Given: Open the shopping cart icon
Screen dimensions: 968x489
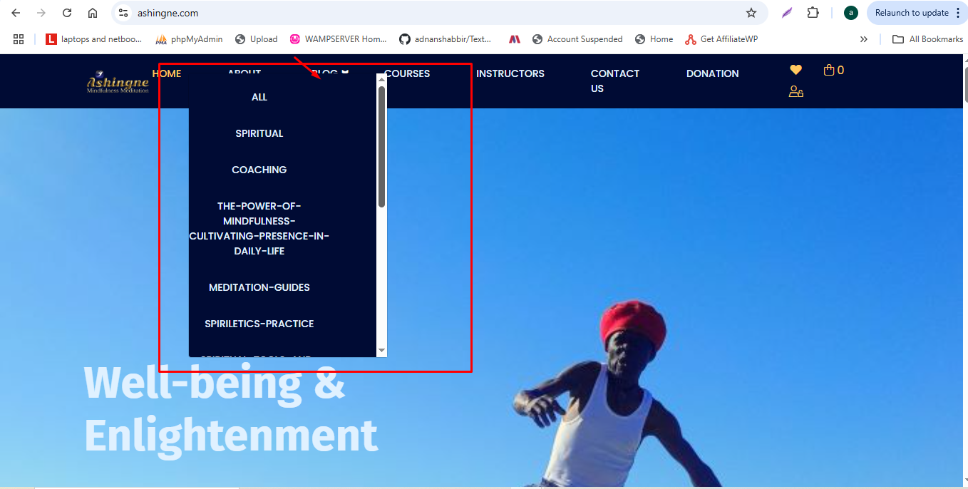Looking at the screenshot, I should click(834, 70).
